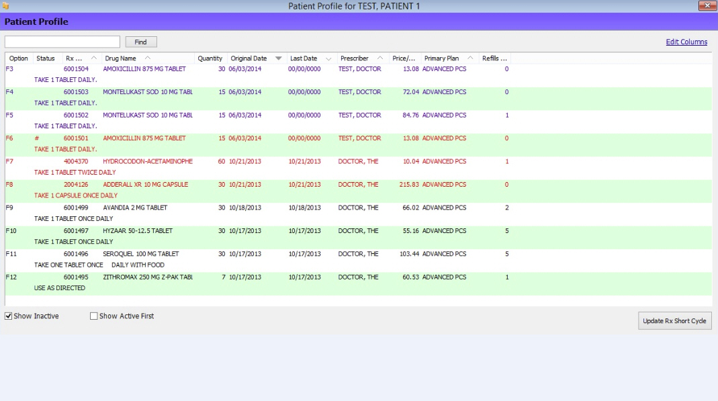Click the Prescriber column sort arrow
Image resolution: width=718 pixels, height=401 pixels.
[x=380, y=58]
